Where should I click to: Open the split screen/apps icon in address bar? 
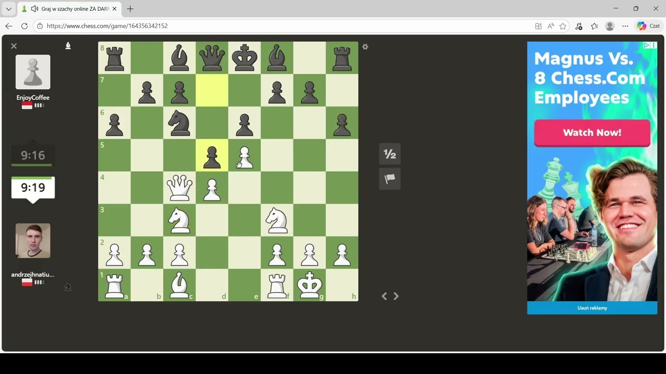point(539,26)
